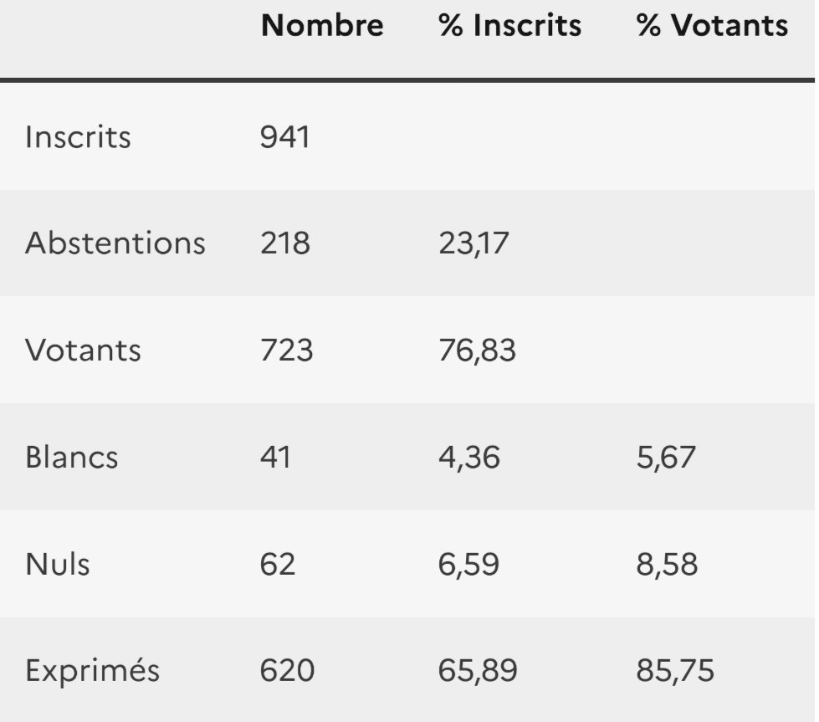Select the Nuls row label
The image size is (819, 722).
coord(57,564)
